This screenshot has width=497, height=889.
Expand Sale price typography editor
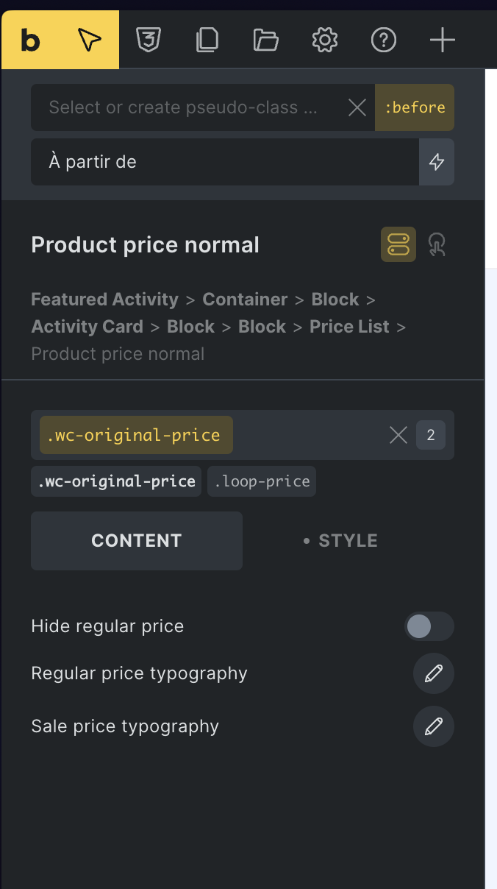pyautogui.click(x=434, y=726)
